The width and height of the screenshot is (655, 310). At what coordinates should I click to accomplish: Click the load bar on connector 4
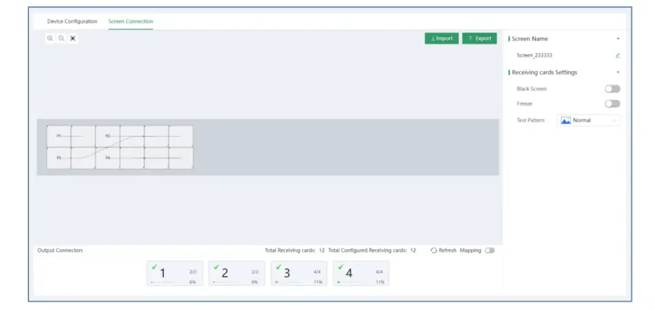point(349,282)
